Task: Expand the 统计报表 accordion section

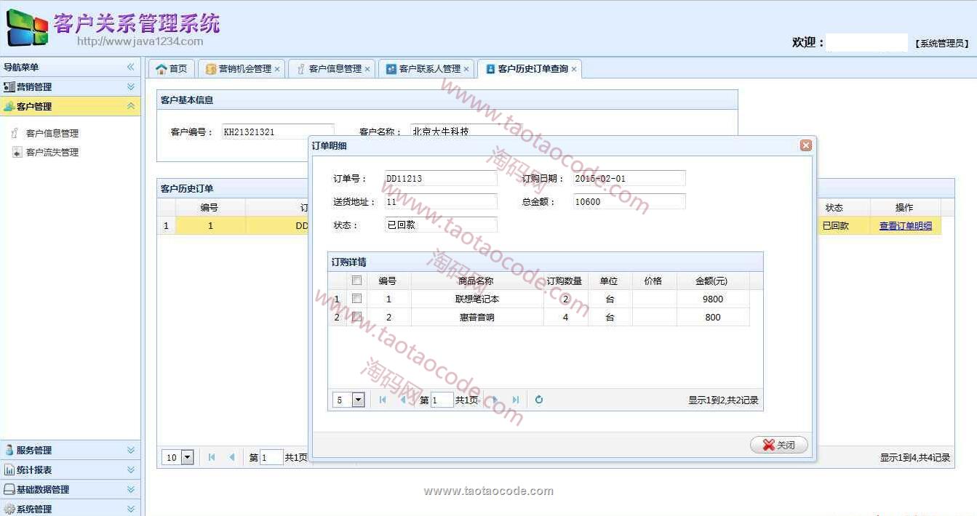Action: tap(70, 469)
